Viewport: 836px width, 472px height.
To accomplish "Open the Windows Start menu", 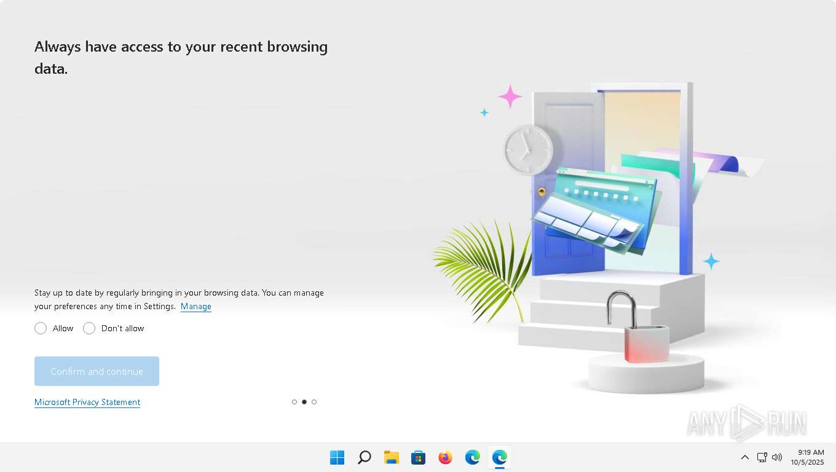I will (x=337, y=457).
